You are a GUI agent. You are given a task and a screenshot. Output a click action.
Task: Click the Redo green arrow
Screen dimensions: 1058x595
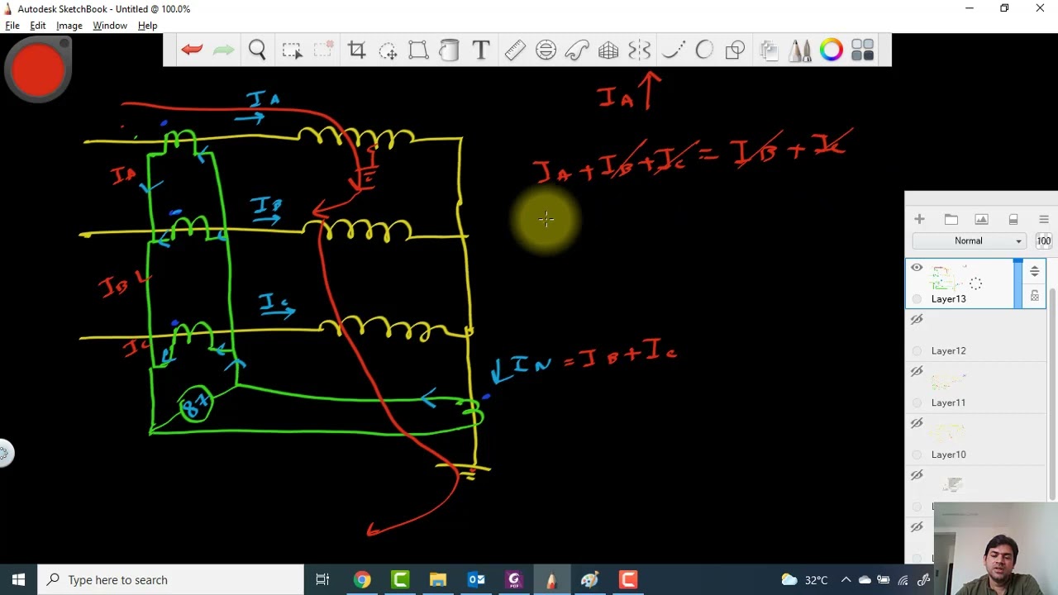pos(224,50)
